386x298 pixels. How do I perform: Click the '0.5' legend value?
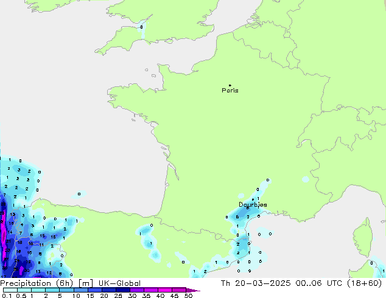coord(21,296)
